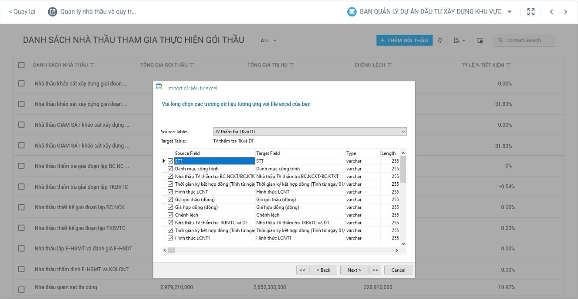The height and width of the screenshot is (299, 578).
Task: Click the Next button in the import dialog
Action: click(354, 269)
